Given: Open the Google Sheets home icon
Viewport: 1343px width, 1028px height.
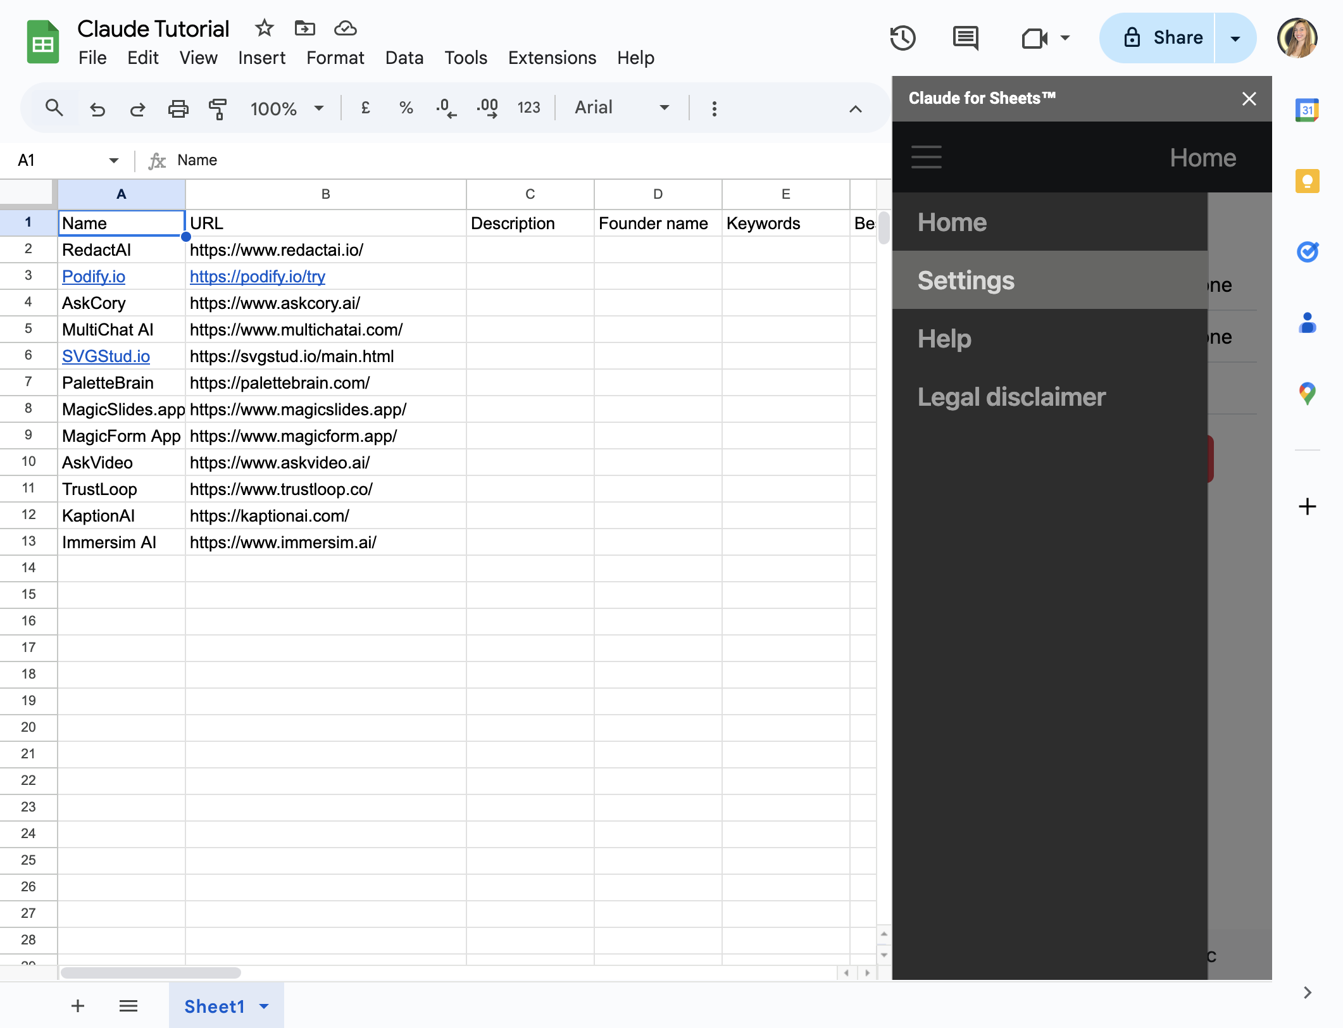Looking at the screenshot, I should tap(42, 42).
